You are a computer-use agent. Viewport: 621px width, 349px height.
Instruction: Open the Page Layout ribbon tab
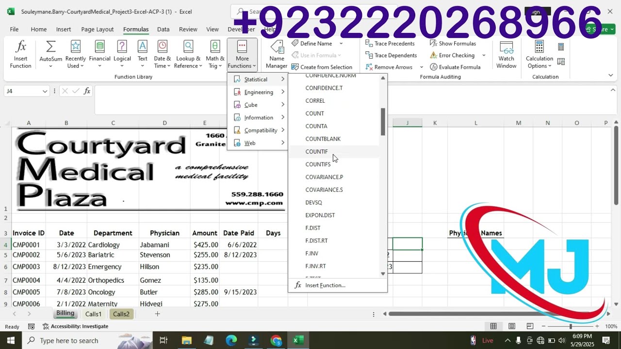click(x=98, y=30)
